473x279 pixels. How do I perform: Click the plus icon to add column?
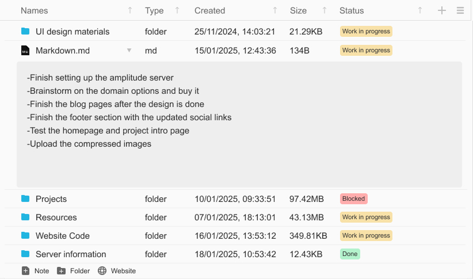coord(441,10)
